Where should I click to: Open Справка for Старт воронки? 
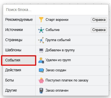pos(99,20)
